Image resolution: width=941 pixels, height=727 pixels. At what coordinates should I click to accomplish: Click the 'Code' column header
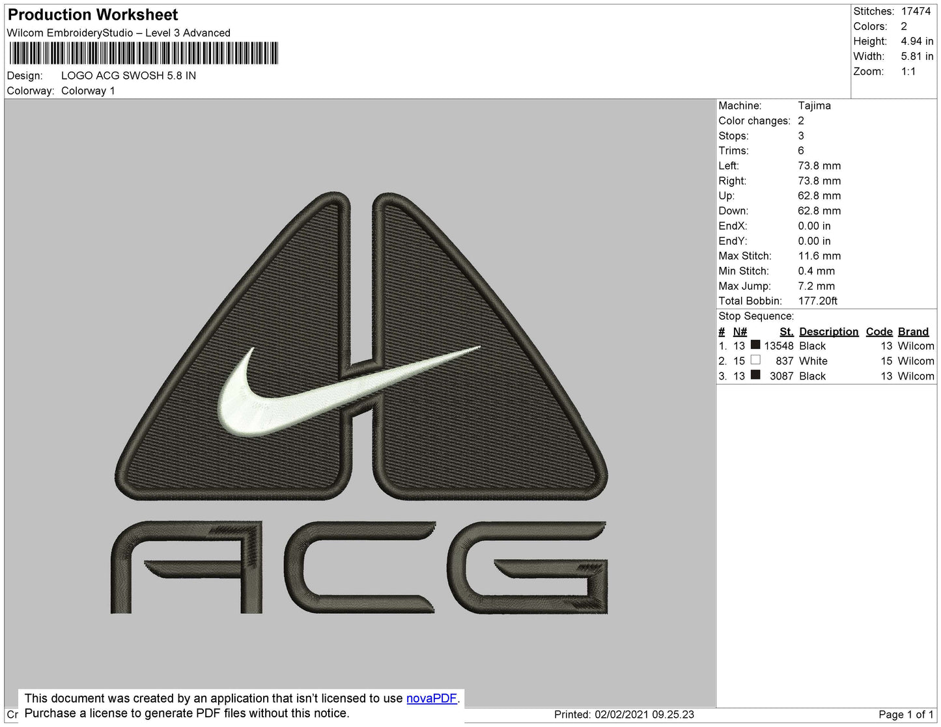(x=879, y=331)
